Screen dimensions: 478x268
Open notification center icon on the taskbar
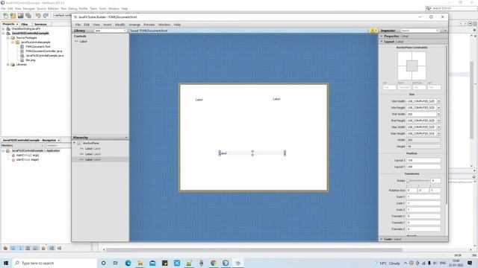470,263
